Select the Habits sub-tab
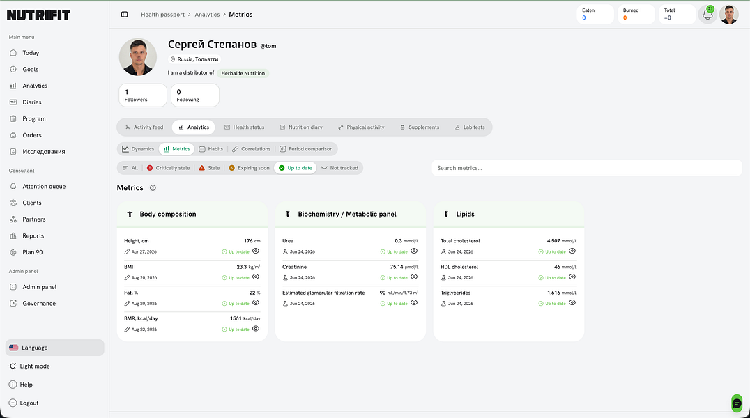Screen dimensions: 750x418 211,149
